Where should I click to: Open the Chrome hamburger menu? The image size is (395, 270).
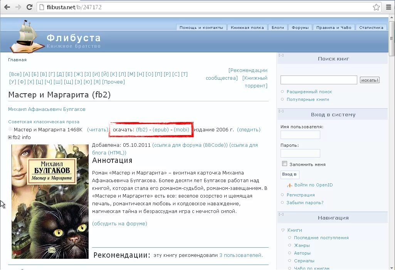point(389,7)
